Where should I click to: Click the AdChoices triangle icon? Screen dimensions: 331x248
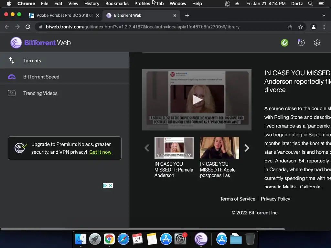[105, 185]
